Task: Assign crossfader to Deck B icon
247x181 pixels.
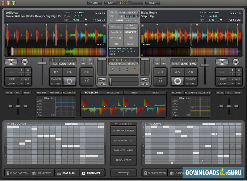Action: tap(145, 81)
